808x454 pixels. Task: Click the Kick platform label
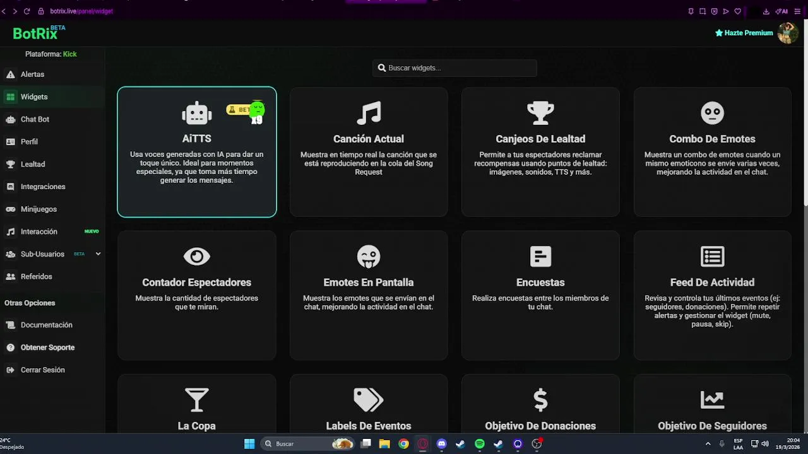pos(69,54)
